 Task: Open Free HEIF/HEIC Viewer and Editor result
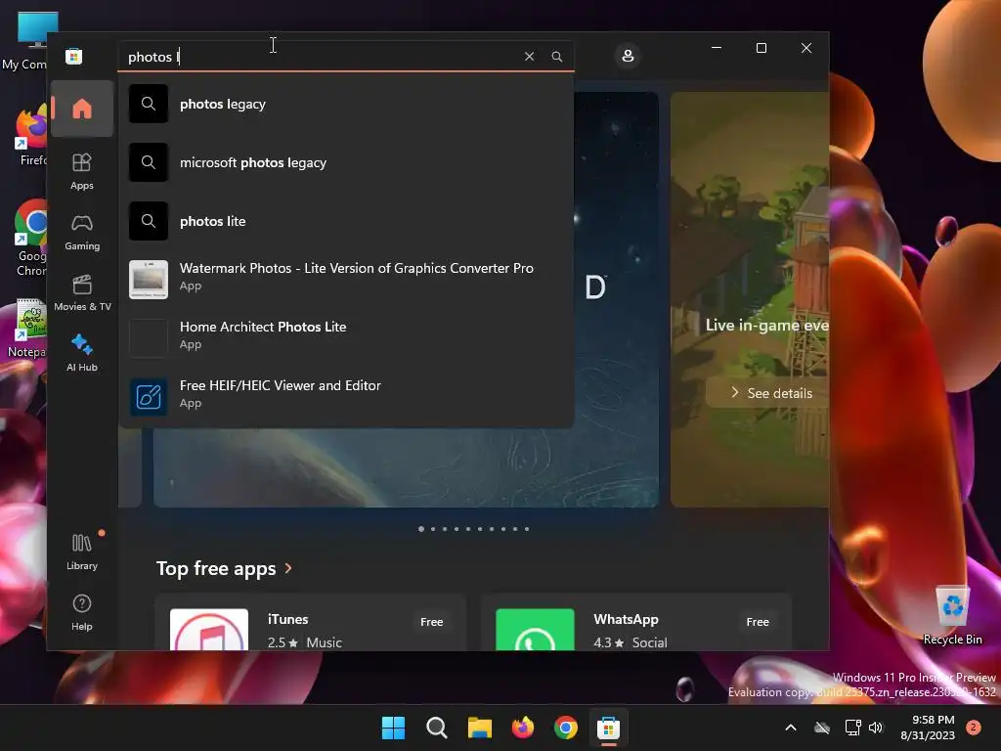(346, 395)
